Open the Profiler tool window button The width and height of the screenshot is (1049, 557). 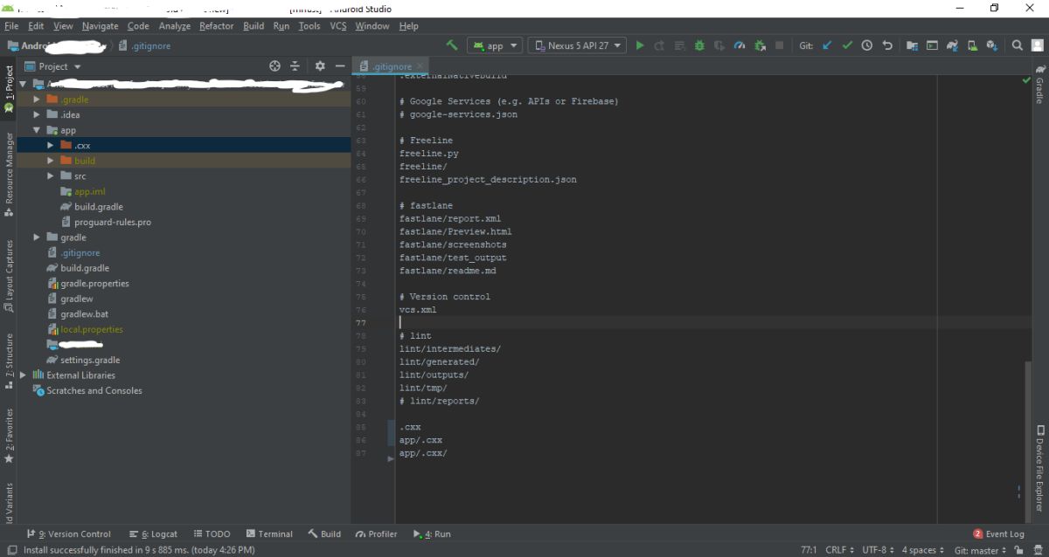pyautogui.click(x=377, y=533)
